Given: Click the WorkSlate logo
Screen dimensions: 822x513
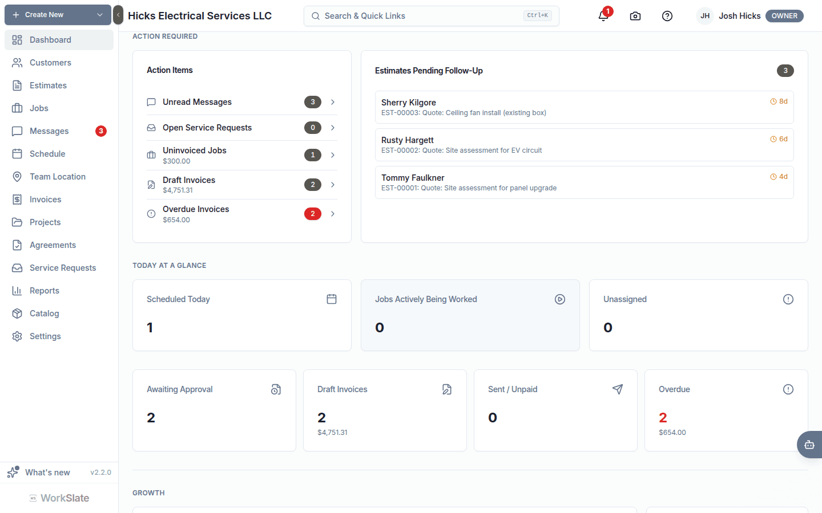Looking at the screenshot, I should click(x=59, y=498).
